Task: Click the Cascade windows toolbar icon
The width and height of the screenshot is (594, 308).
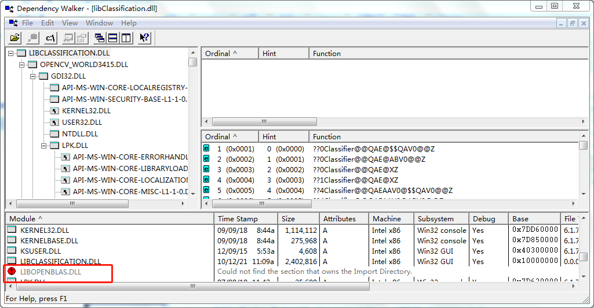Action: coord(100,38)
